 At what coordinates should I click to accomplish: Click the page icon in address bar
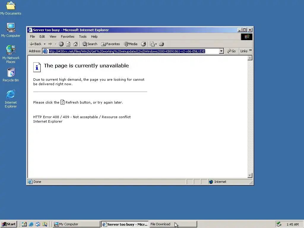click(45, 51)
